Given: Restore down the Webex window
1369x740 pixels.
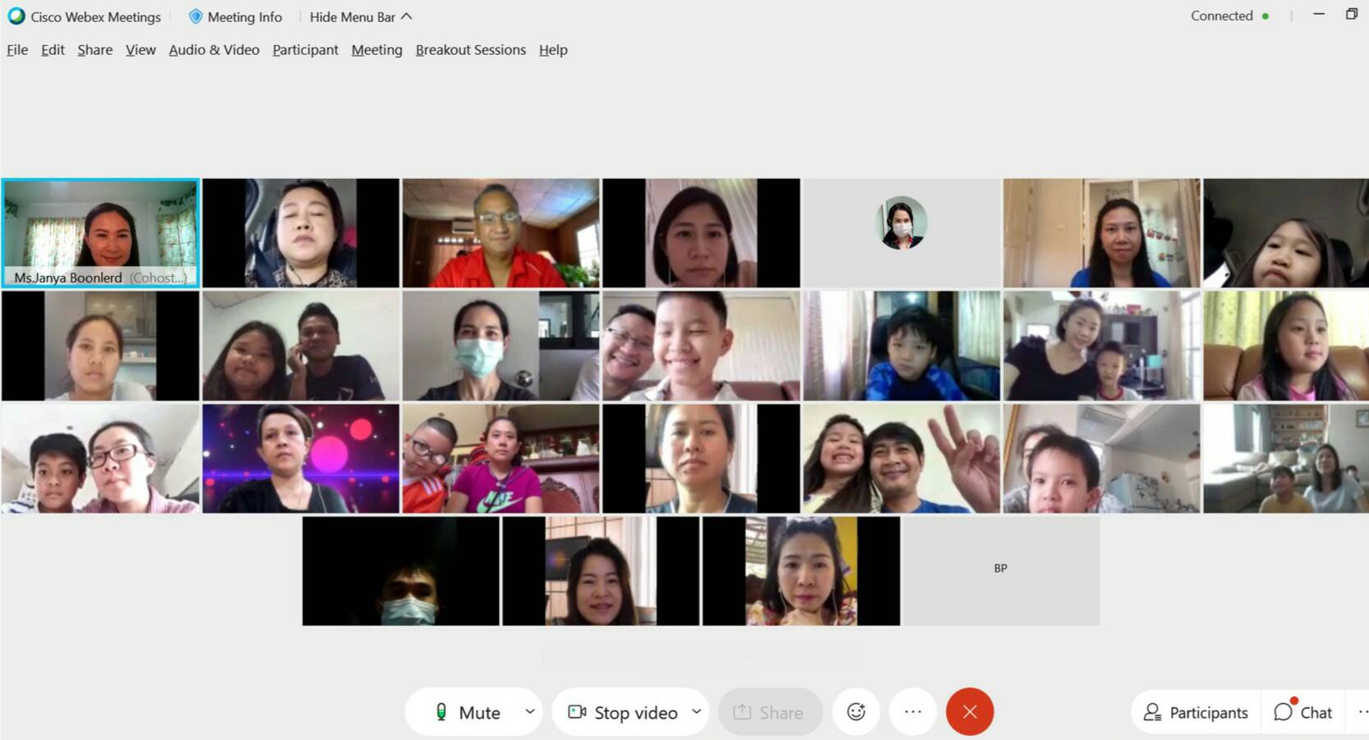Looking at the screenshot, I should [x=1352, y=14].
